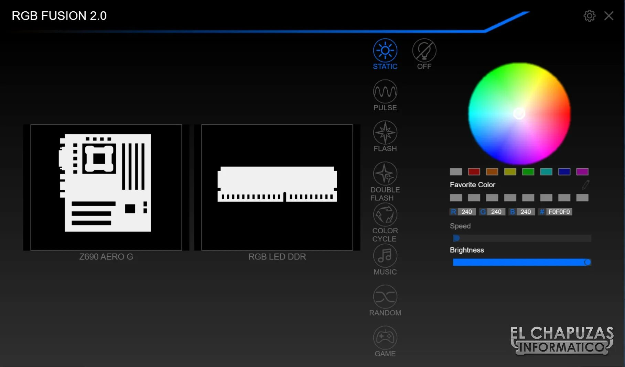Activate the Color Cycle mode
The image size is (625, 367).
[x=385, y=222]
